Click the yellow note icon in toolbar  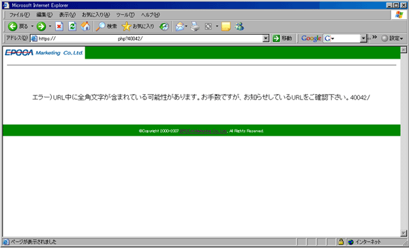[x=226, y=27]
